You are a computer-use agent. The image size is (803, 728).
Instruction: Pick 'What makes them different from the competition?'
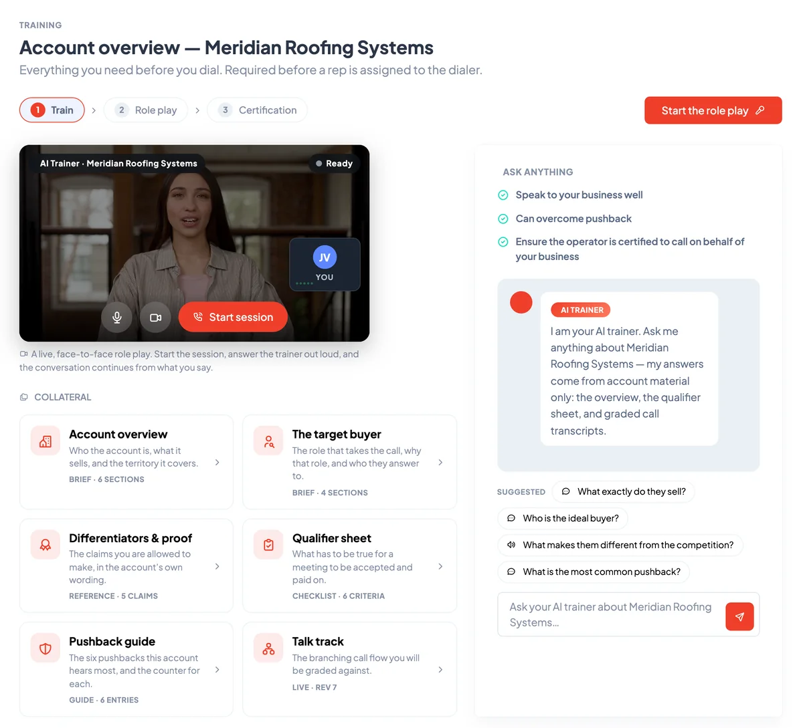click(x=620, y=545)
